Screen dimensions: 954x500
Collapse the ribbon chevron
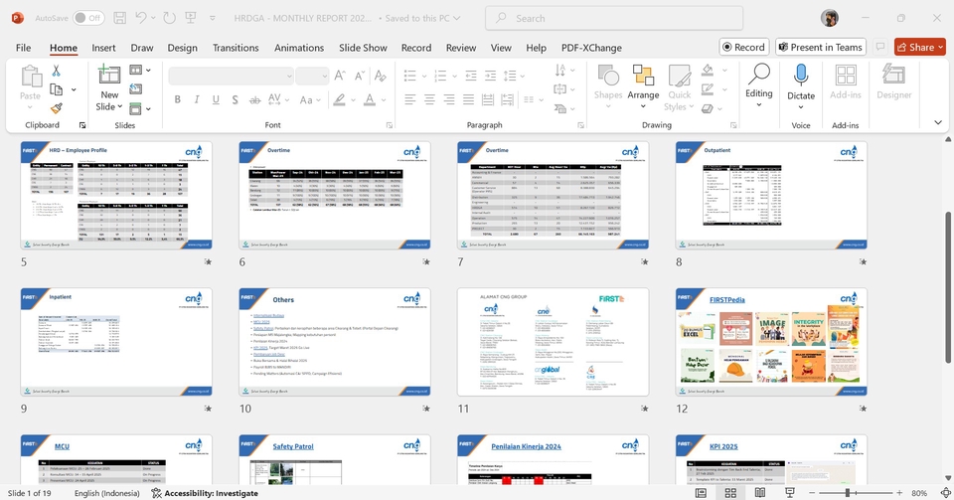coord(937,122)
